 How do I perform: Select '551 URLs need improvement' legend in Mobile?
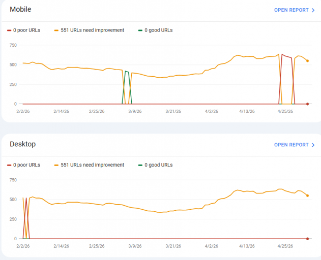click(x=89, y=30)
